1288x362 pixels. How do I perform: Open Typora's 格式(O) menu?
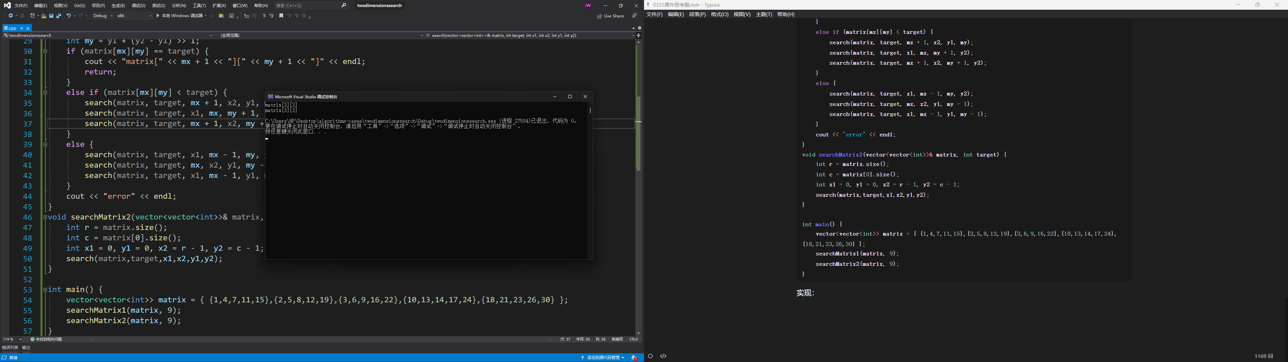tap(719, 14)
